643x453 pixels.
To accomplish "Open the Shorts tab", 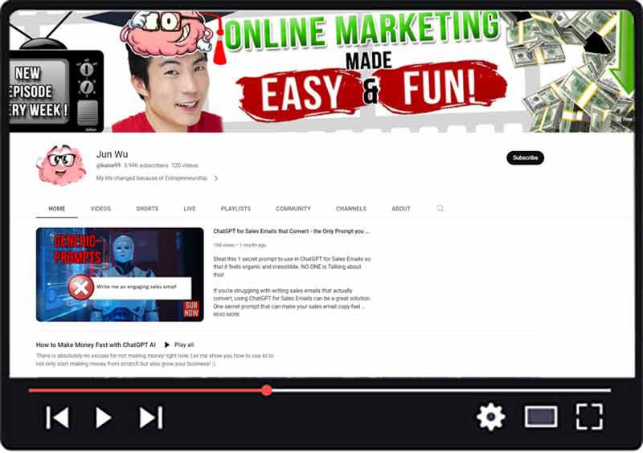I will pos(147,209).
